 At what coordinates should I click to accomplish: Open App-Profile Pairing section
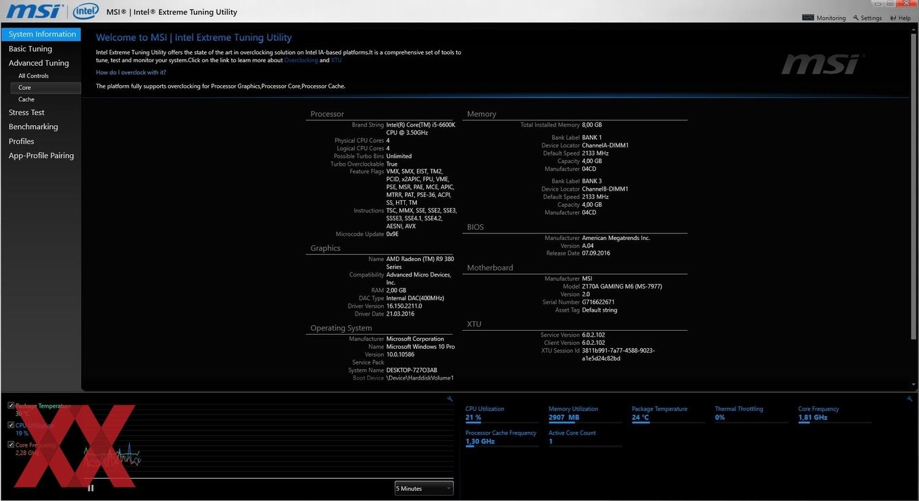tap(41, 156)
